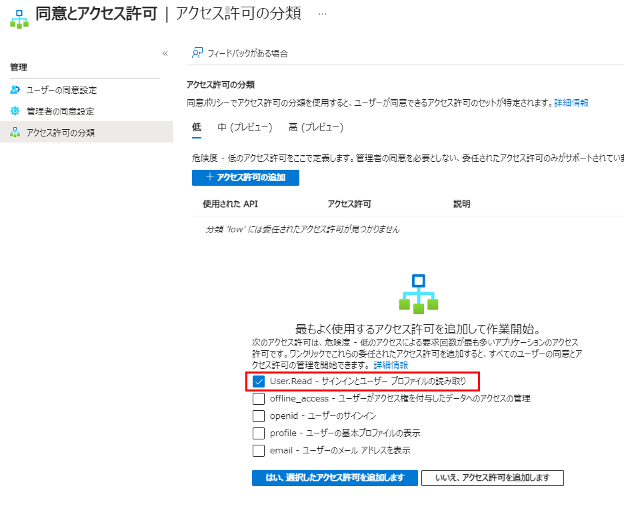Click the 使用された API column header

click(230, 204)
